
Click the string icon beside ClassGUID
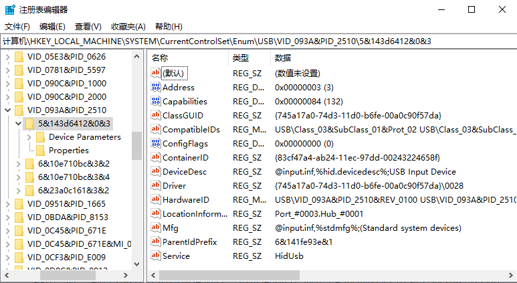coord(156,115)
